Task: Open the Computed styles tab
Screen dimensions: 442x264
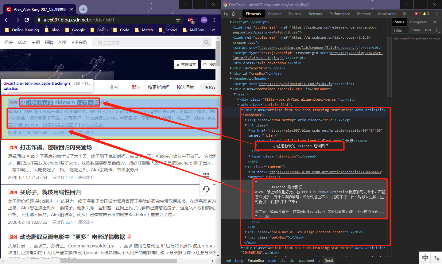Action: [419, 22]
